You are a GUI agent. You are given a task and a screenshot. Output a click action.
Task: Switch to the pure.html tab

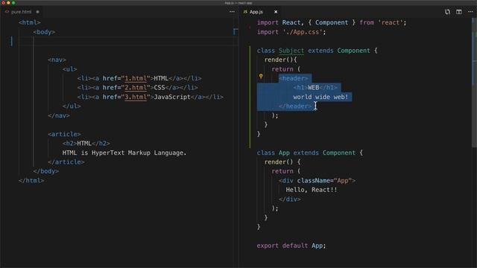tap(22, 12)
